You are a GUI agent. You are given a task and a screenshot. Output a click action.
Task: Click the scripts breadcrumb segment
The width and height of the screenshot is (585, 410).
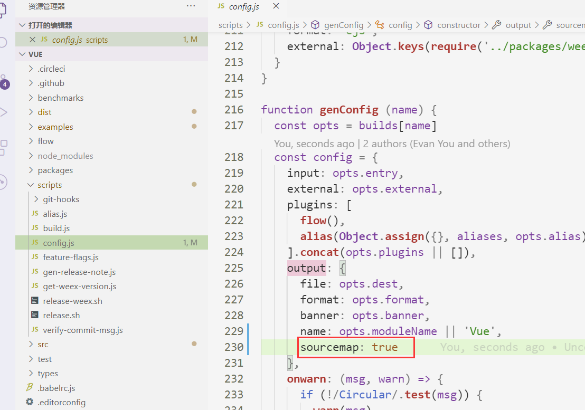point(230,25)
